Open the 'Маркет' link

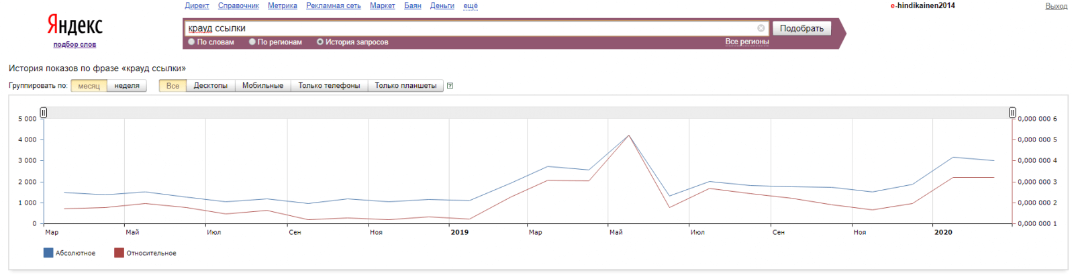(383, 5)
